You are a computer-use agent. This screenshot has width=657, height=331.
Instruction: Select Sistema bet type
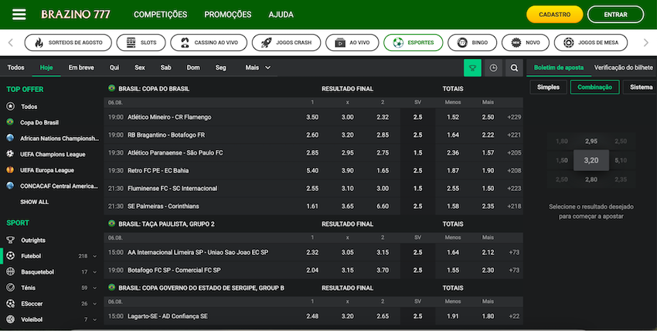click(641, 87)
